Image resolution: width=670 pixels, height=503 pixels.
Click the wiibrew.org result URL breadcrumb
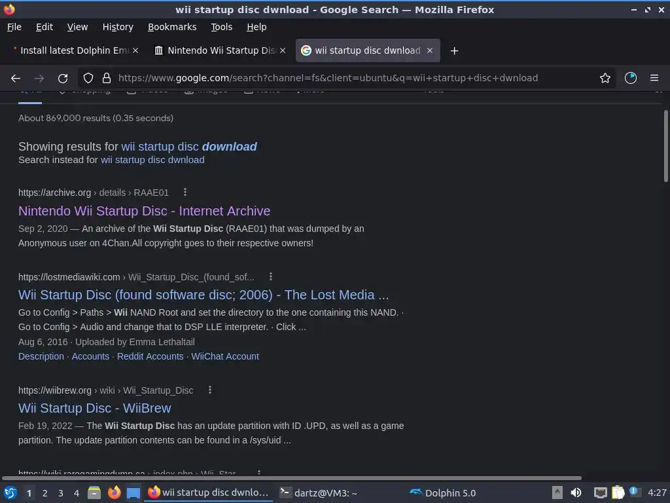(x=105, y=390)
